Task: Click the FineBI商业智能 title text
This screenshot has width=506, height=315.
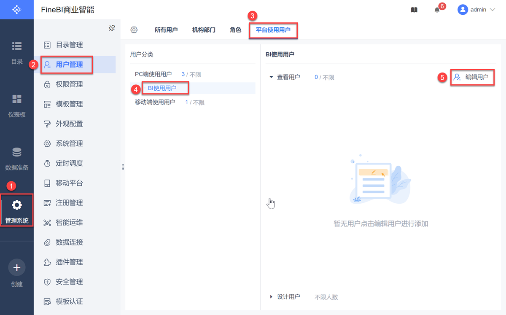Action: 67,10
